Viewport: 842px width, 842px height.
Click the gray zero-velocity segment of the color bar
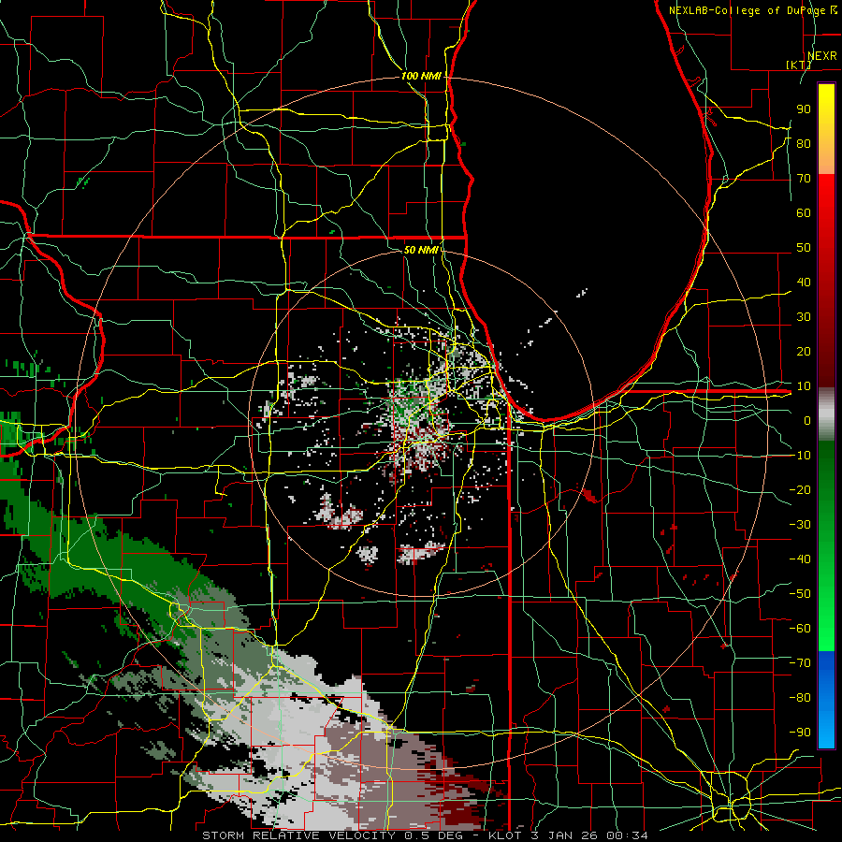[826, 414]
